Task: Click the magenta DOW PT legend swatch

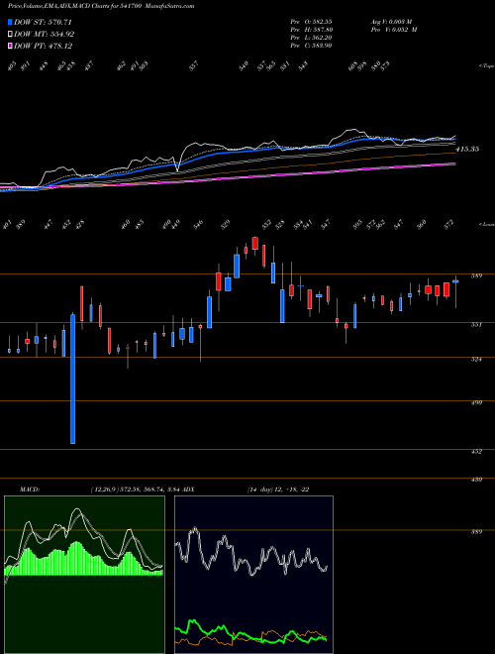Action: [x=11, y=46]
